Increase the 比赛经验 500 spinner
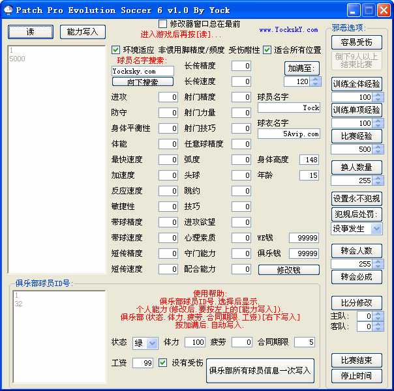The height and width of the screenshot is (391, 394). point(378,147)
